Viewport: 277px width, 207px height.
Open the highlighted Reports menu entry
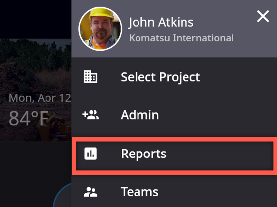click(175, 156)
